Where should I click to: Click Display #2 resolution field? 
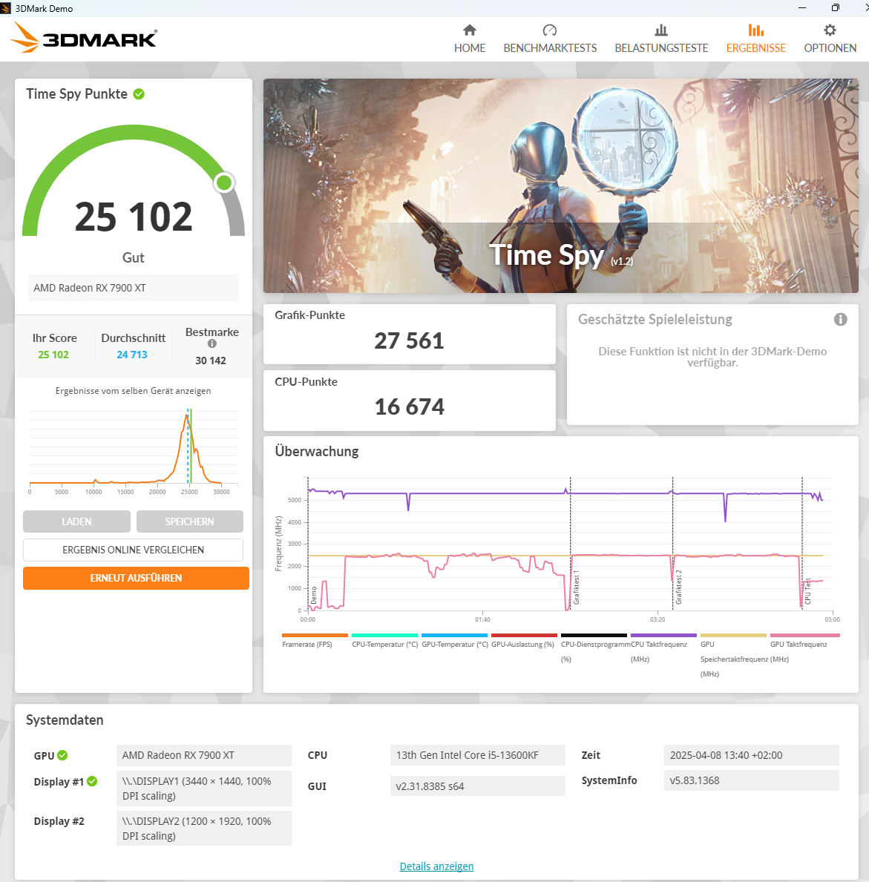[204, 829]
